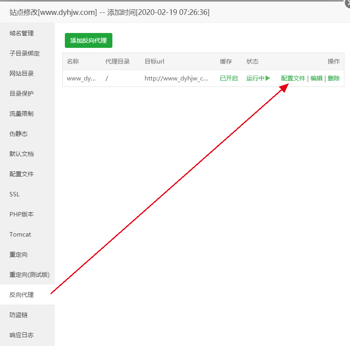
Task: Open the Tomcat tab
Action: [x=20, y=234]
